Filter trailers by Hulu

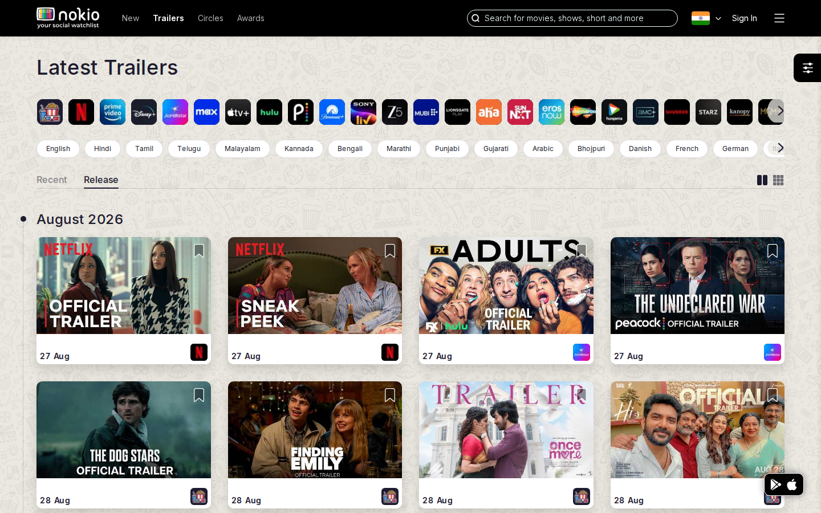coord(269,112)
